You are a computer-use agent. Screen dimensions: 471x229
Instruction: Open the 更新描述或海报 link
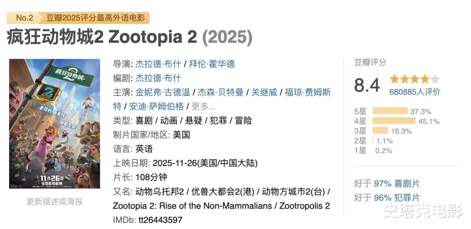click(55, 202)
